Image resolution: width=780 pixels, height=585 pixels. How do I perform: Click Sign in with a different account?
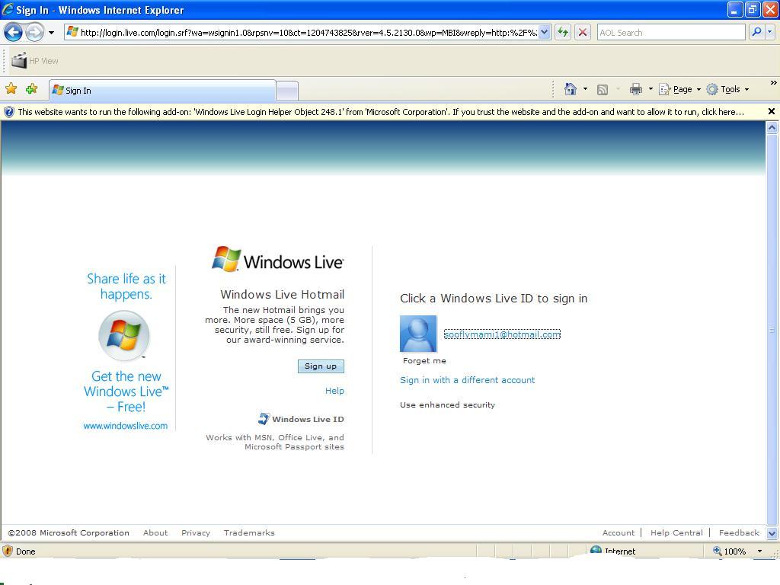click(x=467, y=380)
